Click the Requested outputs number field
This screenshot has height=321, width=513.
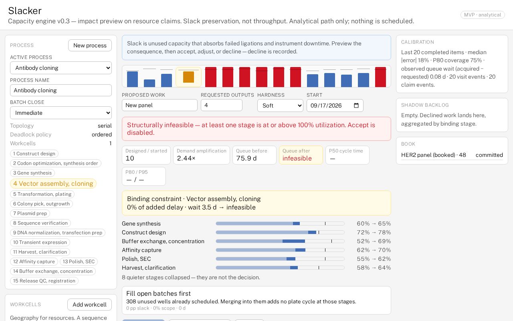point(222,105)
